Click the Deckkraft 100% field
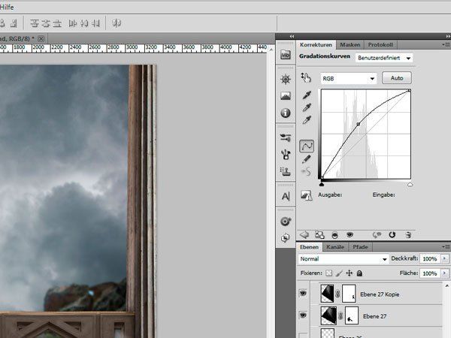 click(430, 258)
